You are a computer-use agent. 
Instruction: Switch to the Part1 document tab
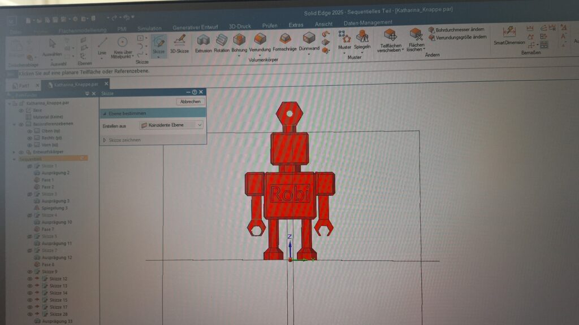pos(24,85)
